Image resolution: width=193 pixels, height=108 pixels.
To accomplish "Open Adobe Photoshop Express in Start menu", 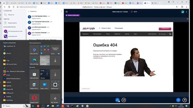I will click(x=13, y=79).
